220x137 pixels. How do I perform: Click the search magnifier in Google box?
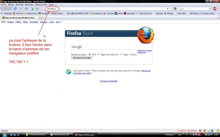pos(210,9)
